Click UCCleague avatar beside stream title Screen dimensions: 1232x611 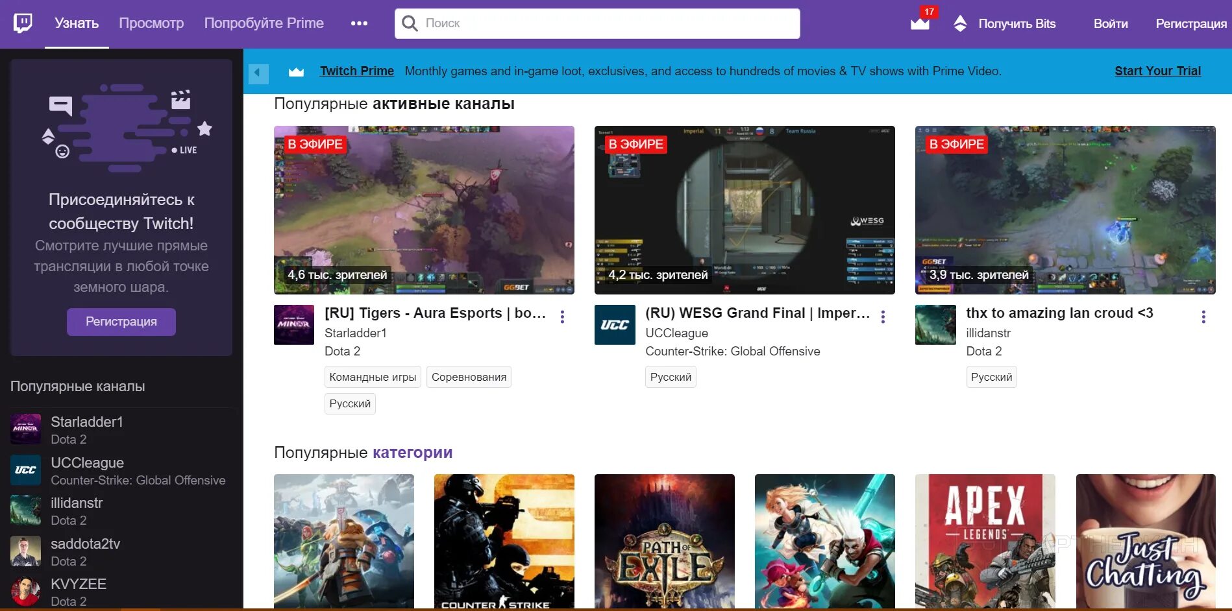pos(615,325)
